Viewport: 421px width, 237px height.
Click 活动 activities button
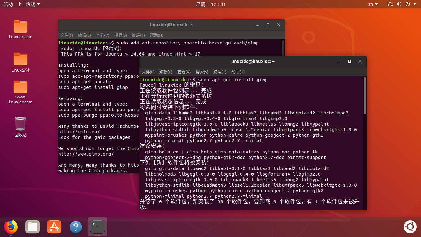(x=8, y=4)
